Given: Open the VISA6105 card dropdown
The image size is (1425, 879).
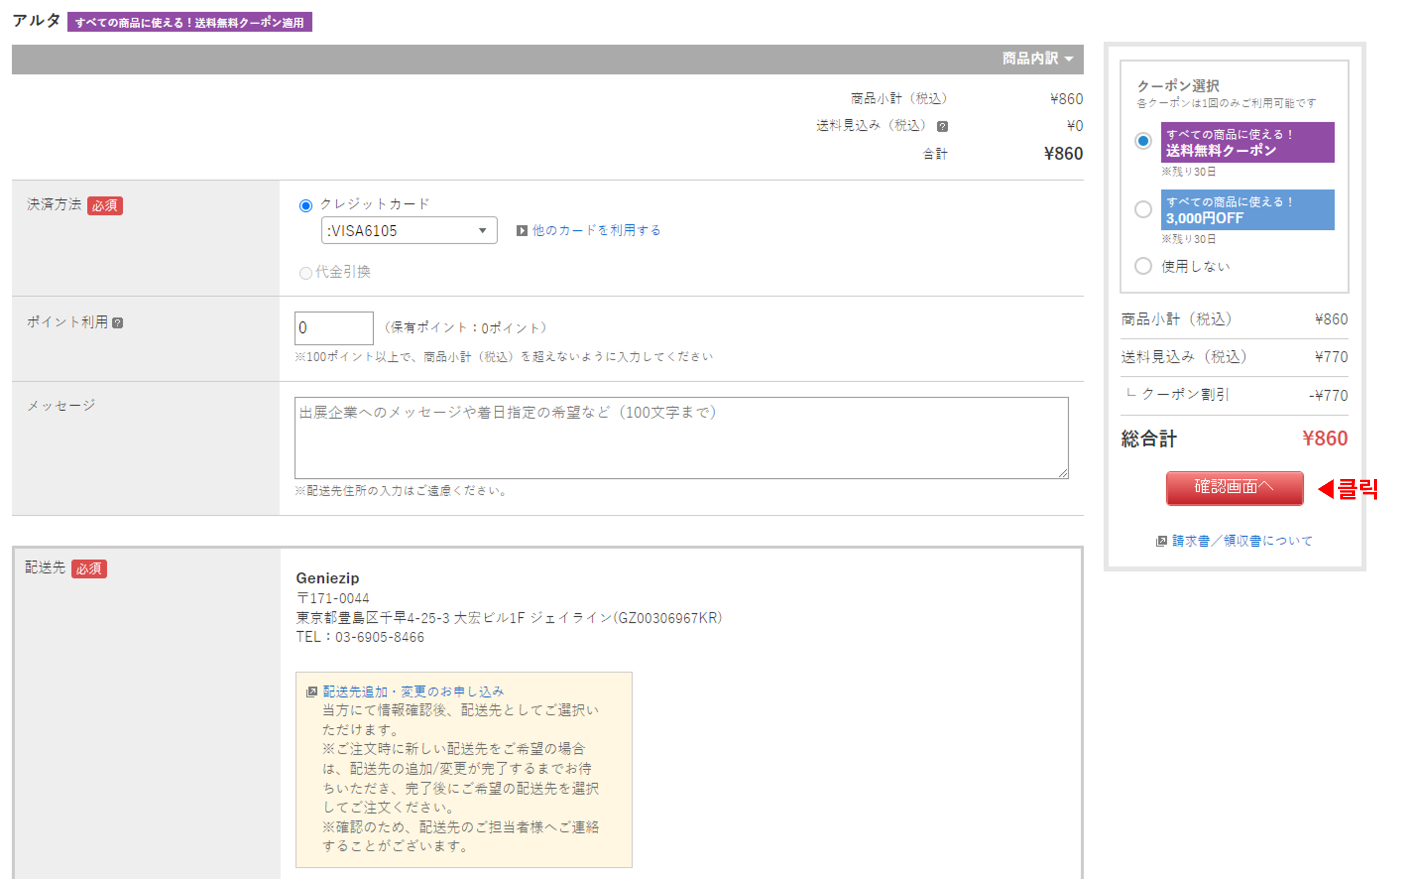Looking at the screenshot, I should (x=409, y=231).
